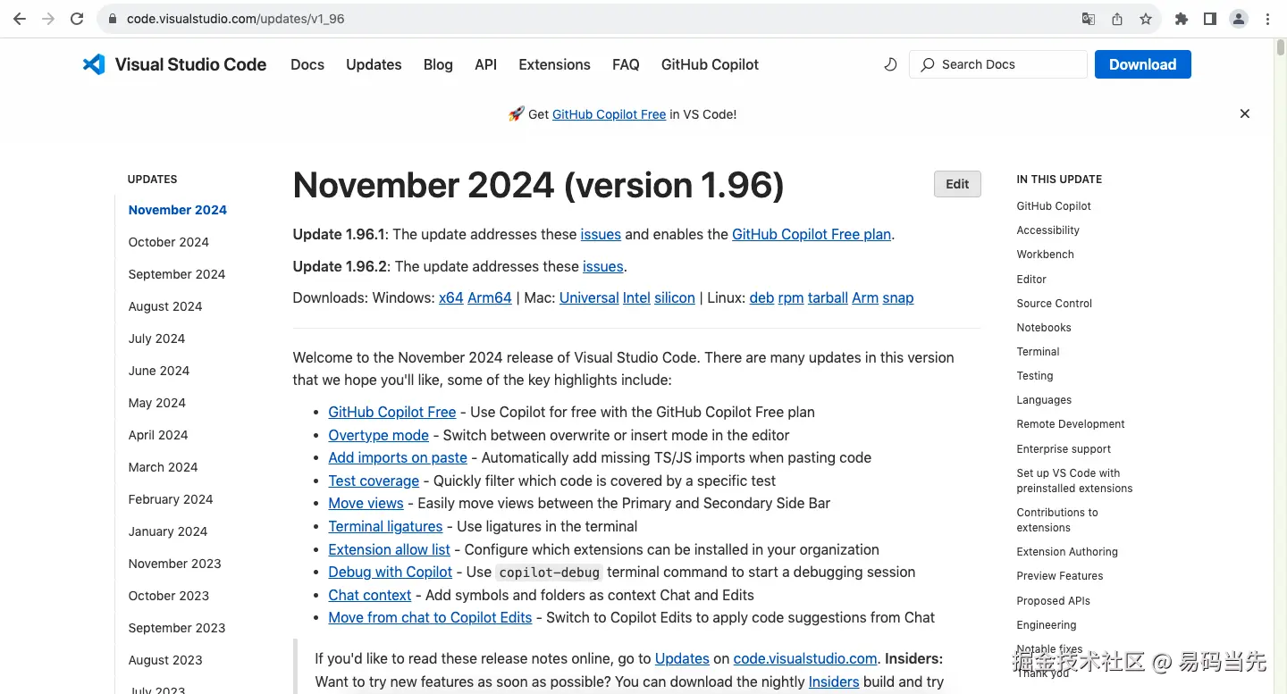Open the Docs menu item
Viewport: 1287px width, 694px height.
(x=307, y=64)
